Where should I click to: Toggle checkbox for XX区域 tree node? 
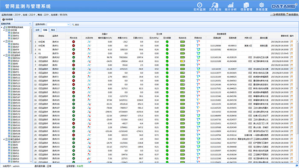[9, 30]
